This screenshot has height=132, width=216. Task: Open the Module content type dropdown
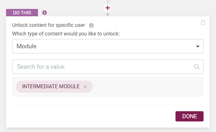(x=108, y=46)
